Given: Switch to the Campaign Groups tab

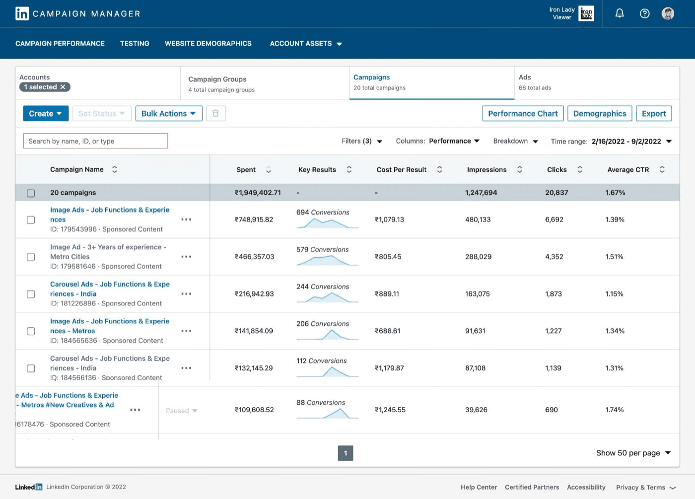Looking at the screenshot, I should click(265, 83).
